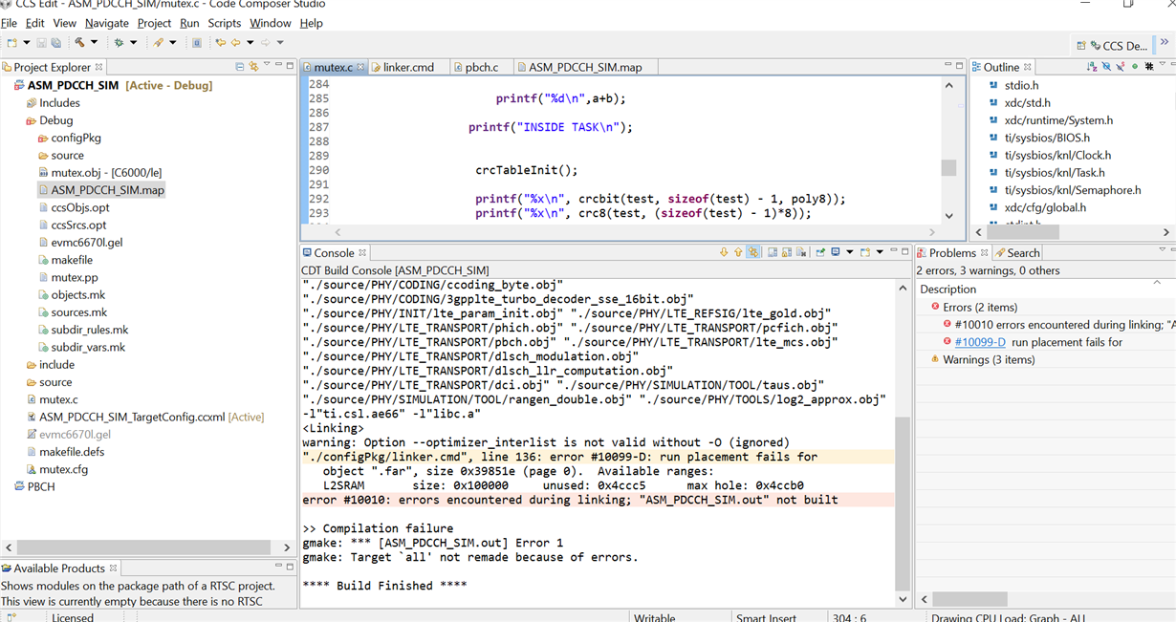This screenshot has width=1176, height=622.
Task: Pin the Console view
Action: (x=820, y=252)
